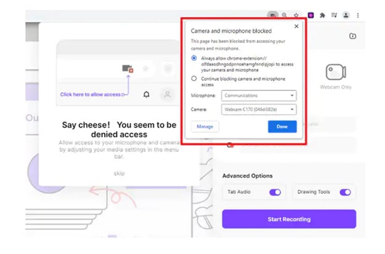Open the Extensions puzzle piece menu
Image resolution: width=385 pixels, height=254 pixels.
[x=322, y=15]
